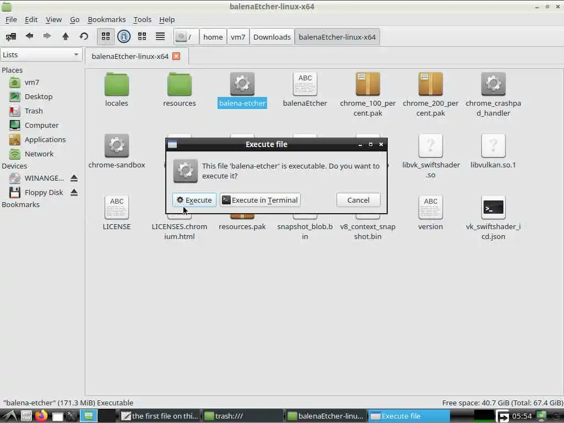This screenshot has height=423, width=564.
Task: Click the Execute button in the dialog
Action: coord(194,200)
